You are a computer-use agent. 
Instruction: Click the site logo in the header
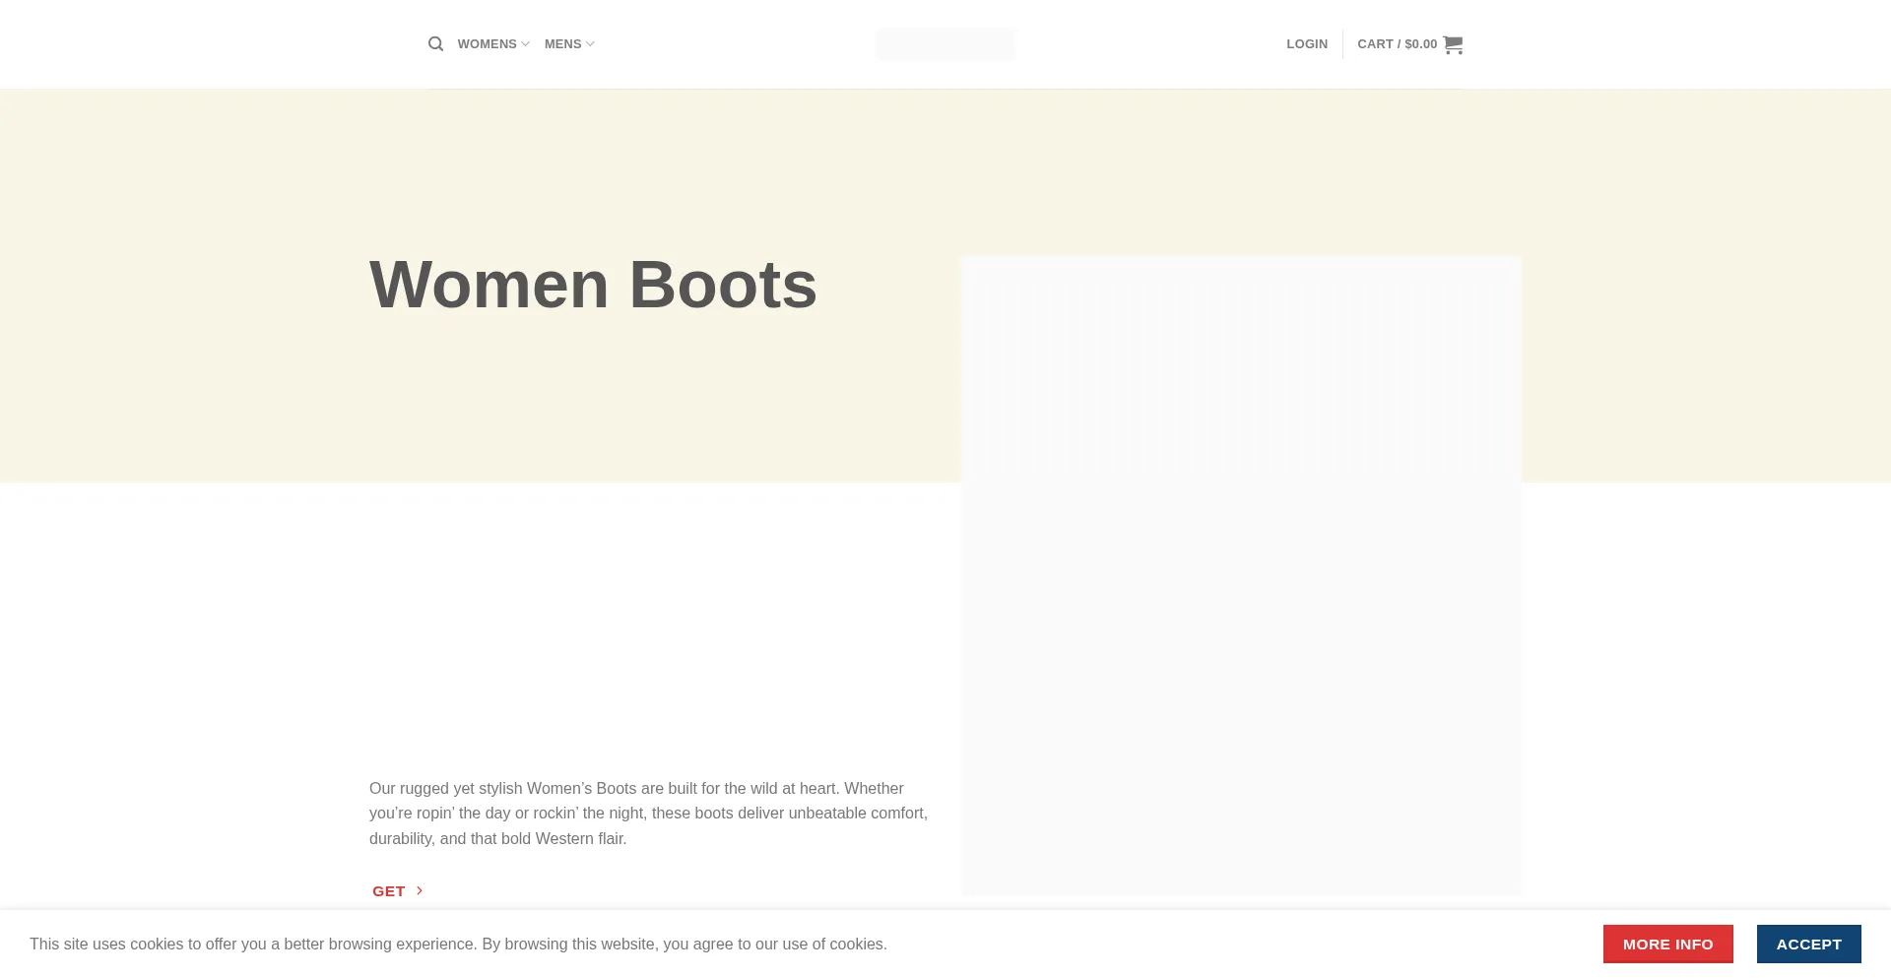pos(945,44)
